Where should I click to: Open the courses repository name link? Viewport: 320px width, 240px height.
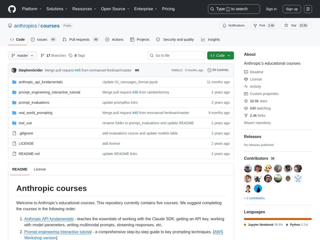pos(50,26)
